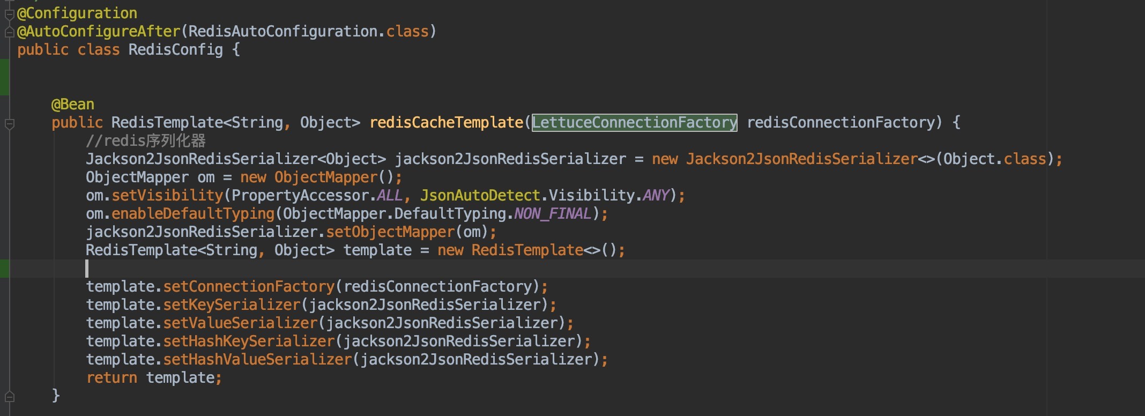Click 'template' variable in its declaration line
1145x416 pixels.
pos(377,250)
